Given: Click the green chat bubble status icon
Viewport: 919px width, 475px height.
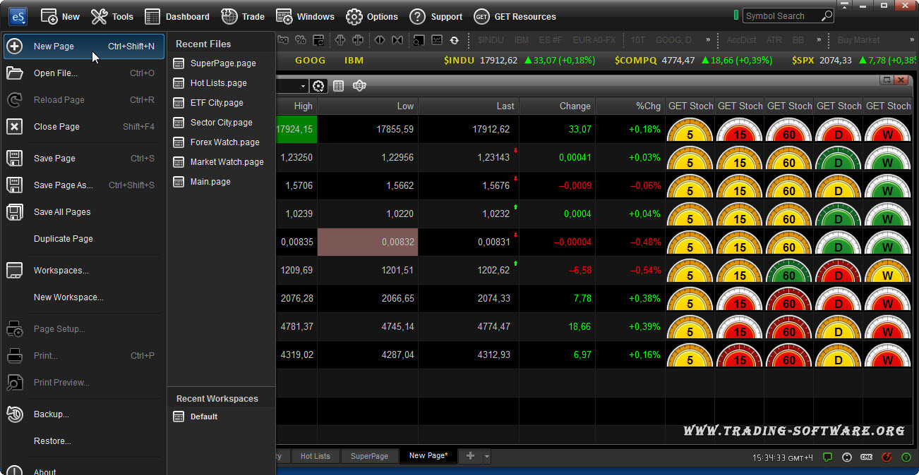Looking at the screenshot, I should point(828,457).
